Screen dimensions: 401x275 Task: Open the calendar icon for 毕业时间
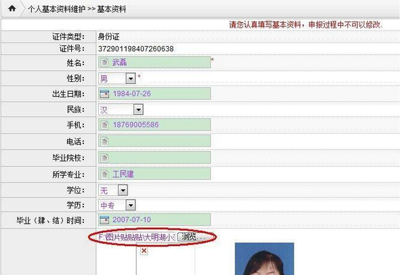[104, 220]
